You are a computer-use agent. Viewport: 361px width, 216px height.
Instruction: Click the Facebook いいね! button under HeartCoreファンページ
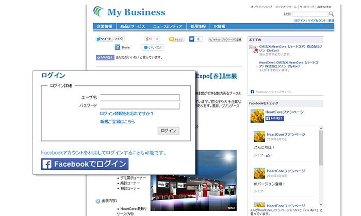pyautogui.click(x=275, y=118)
